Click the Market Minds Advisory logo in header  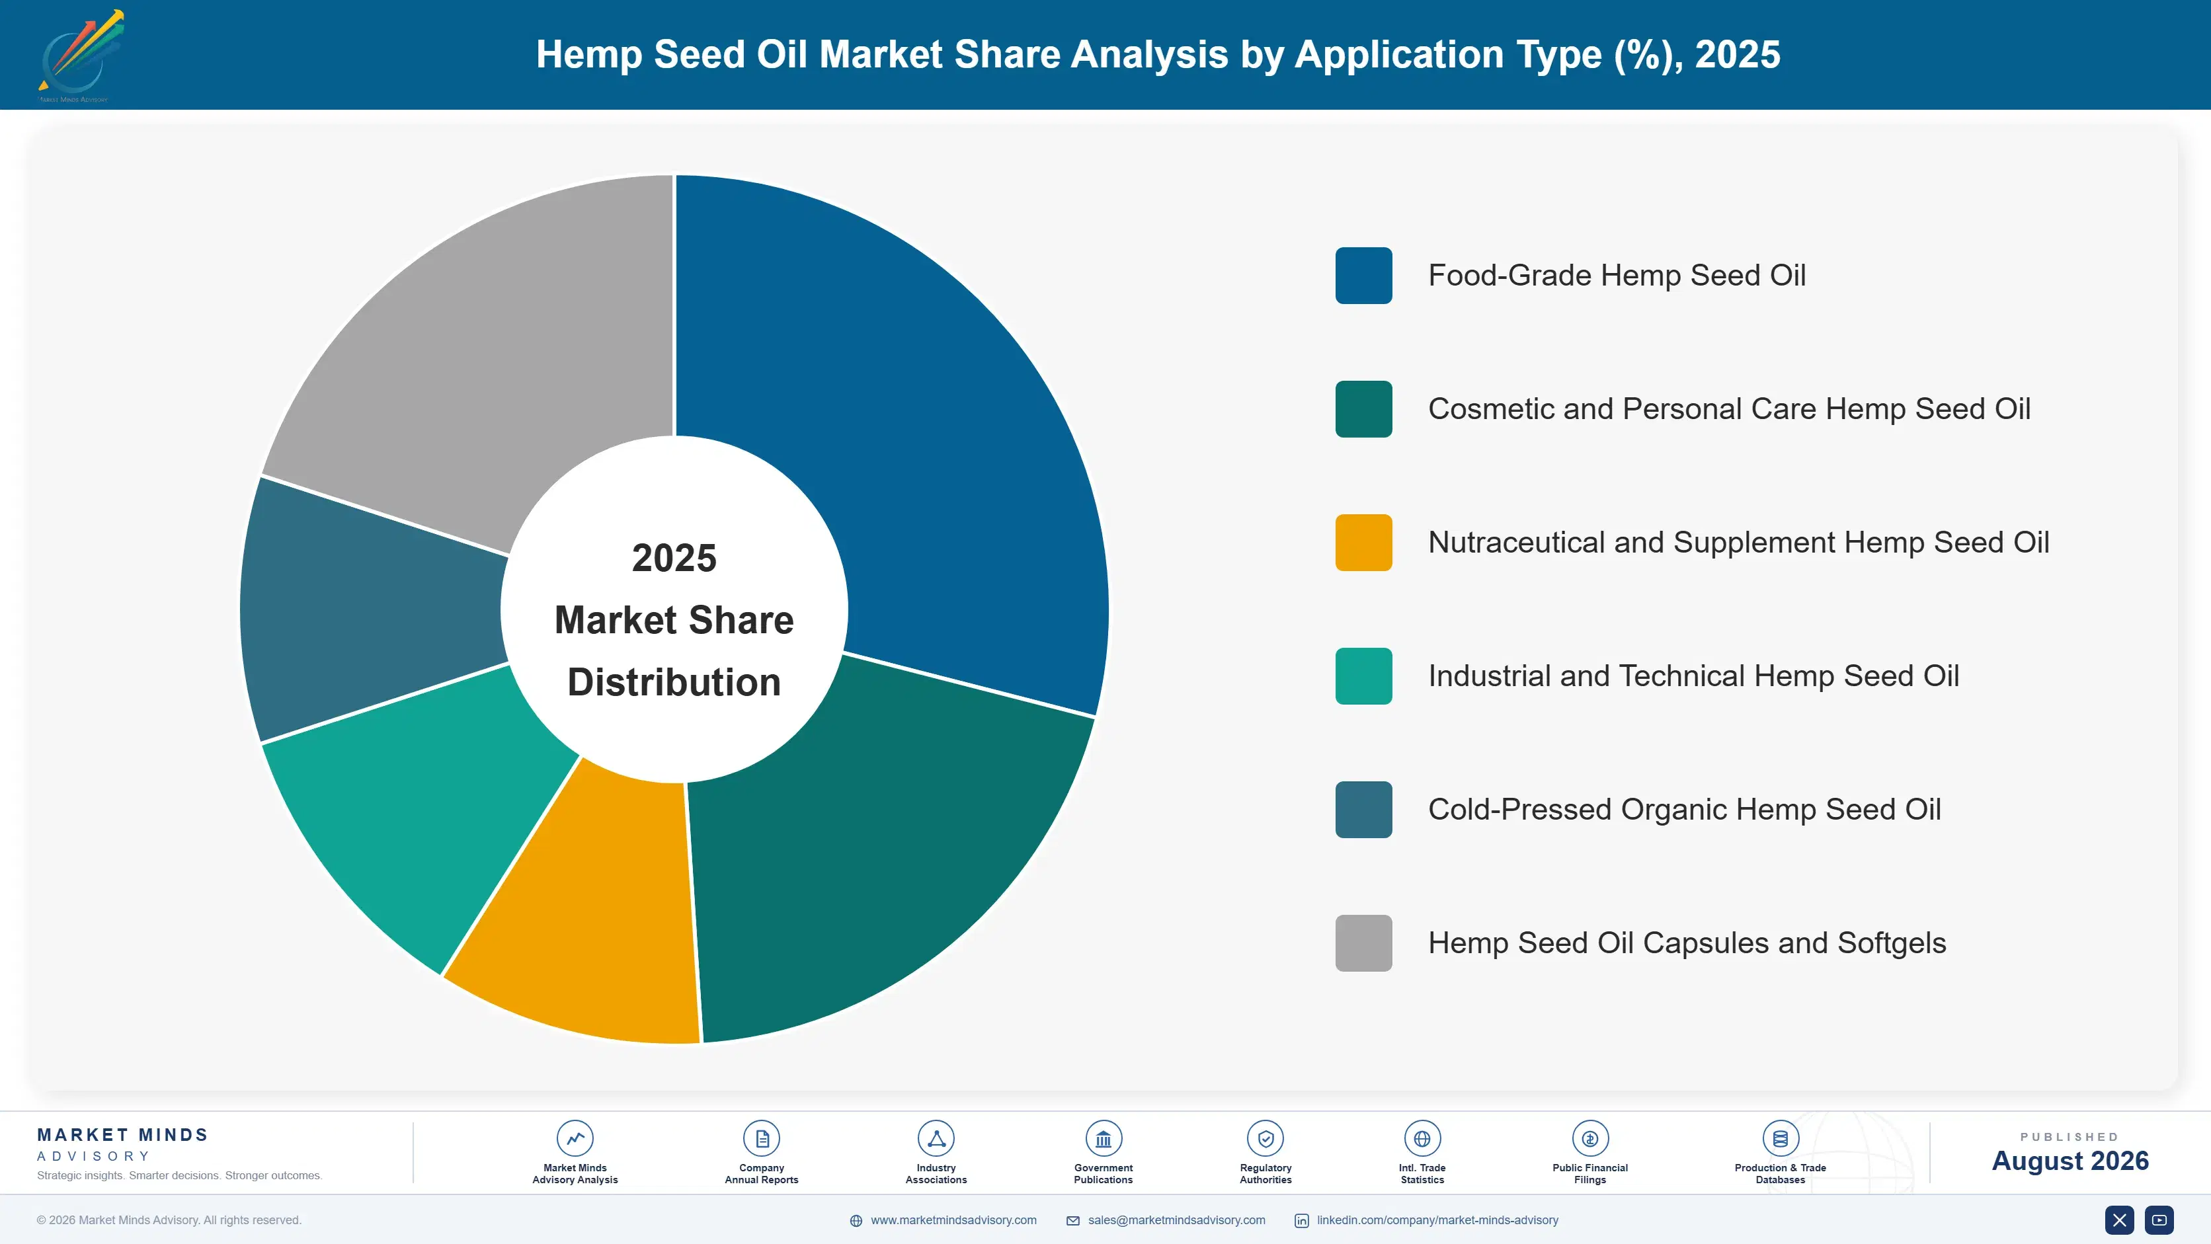point(81,56)
